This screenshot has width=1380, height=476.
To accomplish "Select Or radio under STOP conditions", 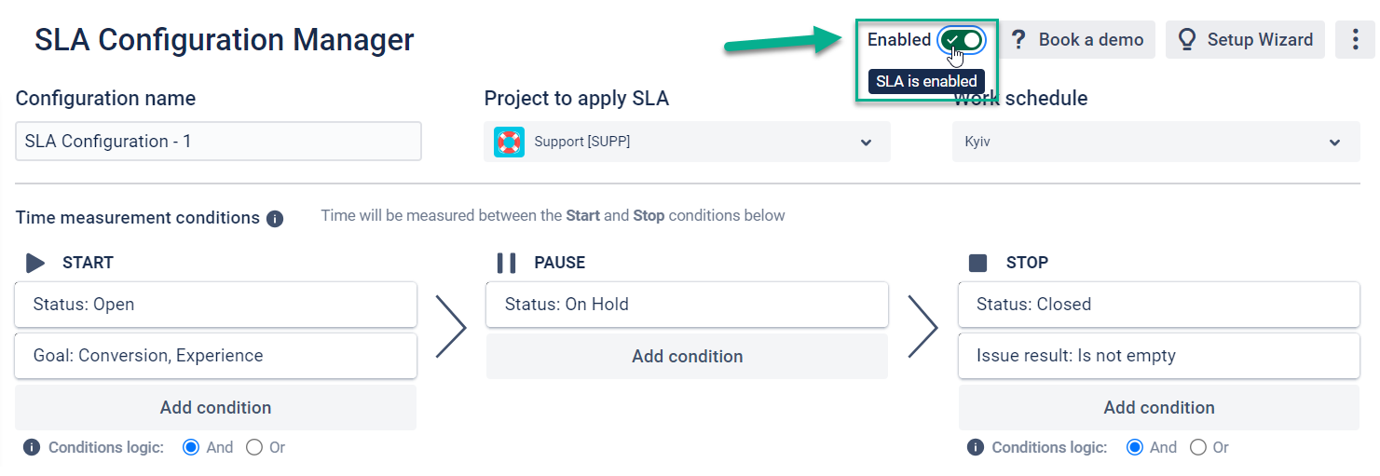I will coord(1198,448).
